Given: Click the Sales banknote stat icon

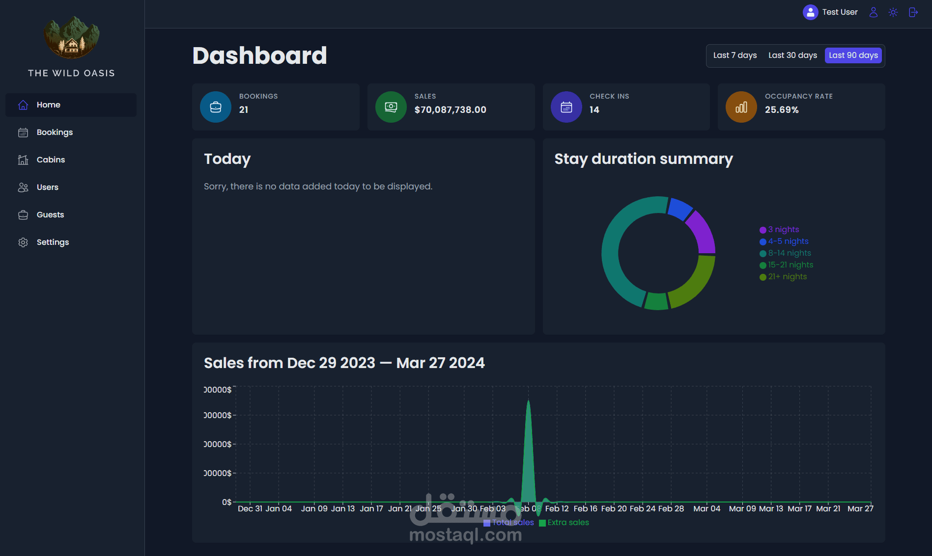Looking at the screenshot, I should tap(391, 107).
